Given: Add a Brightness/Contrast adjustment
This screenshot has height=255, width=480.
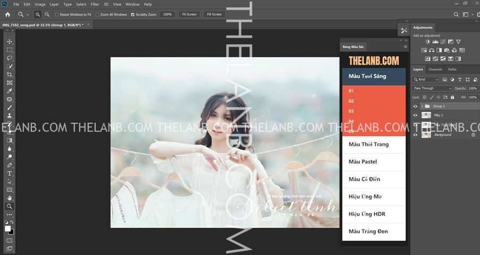Looking at the screenshot, I should click(x=428, y=41).
